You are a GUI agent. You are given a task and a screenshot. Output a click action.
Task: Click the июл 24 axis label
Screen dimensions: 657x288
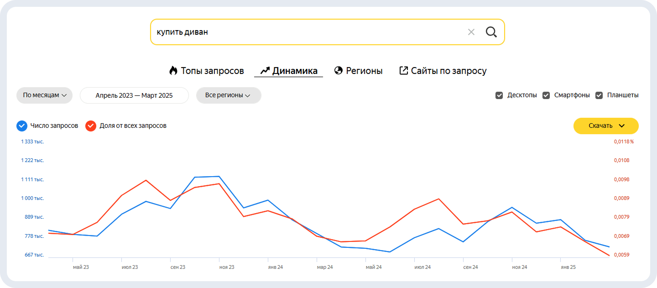422,267
